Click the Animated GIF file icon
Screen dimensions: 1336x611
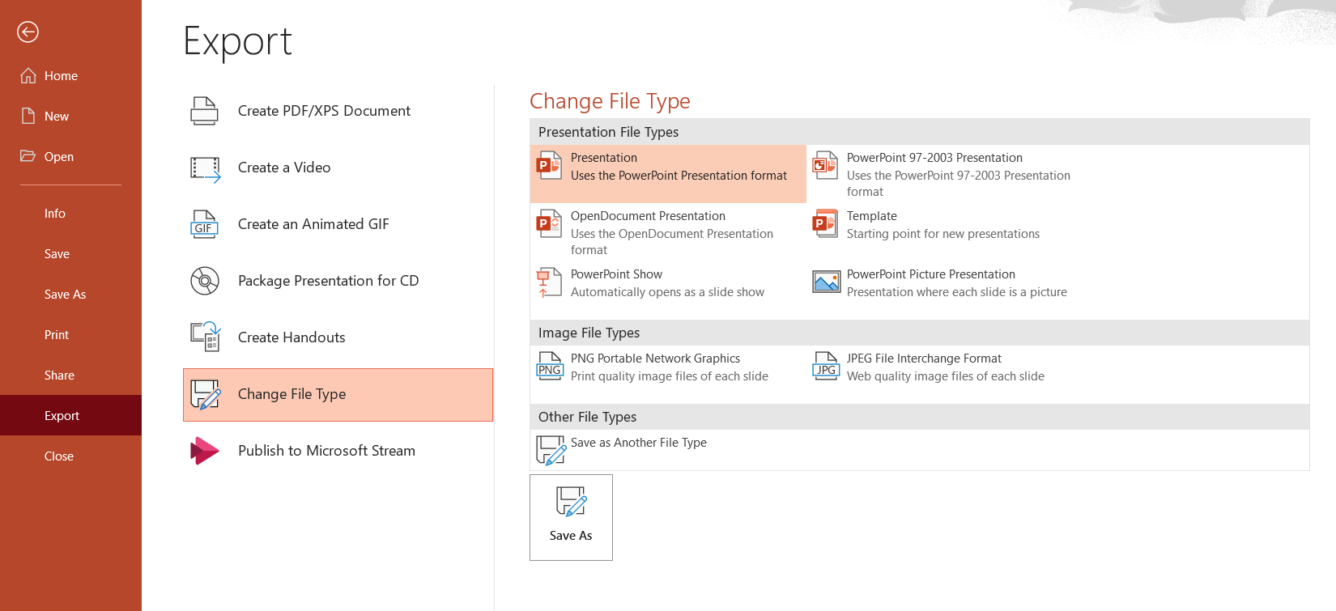(x=204, y=224)
